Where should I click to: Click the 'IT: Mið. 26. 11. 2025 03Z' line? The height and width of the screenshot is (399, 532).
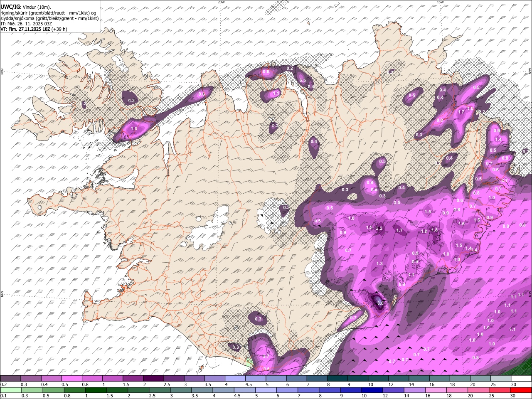point(26,24)
